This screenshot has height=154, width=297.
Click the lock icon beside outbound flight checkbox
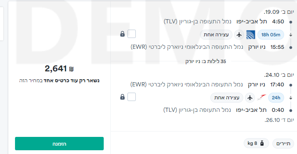point(122,34)
